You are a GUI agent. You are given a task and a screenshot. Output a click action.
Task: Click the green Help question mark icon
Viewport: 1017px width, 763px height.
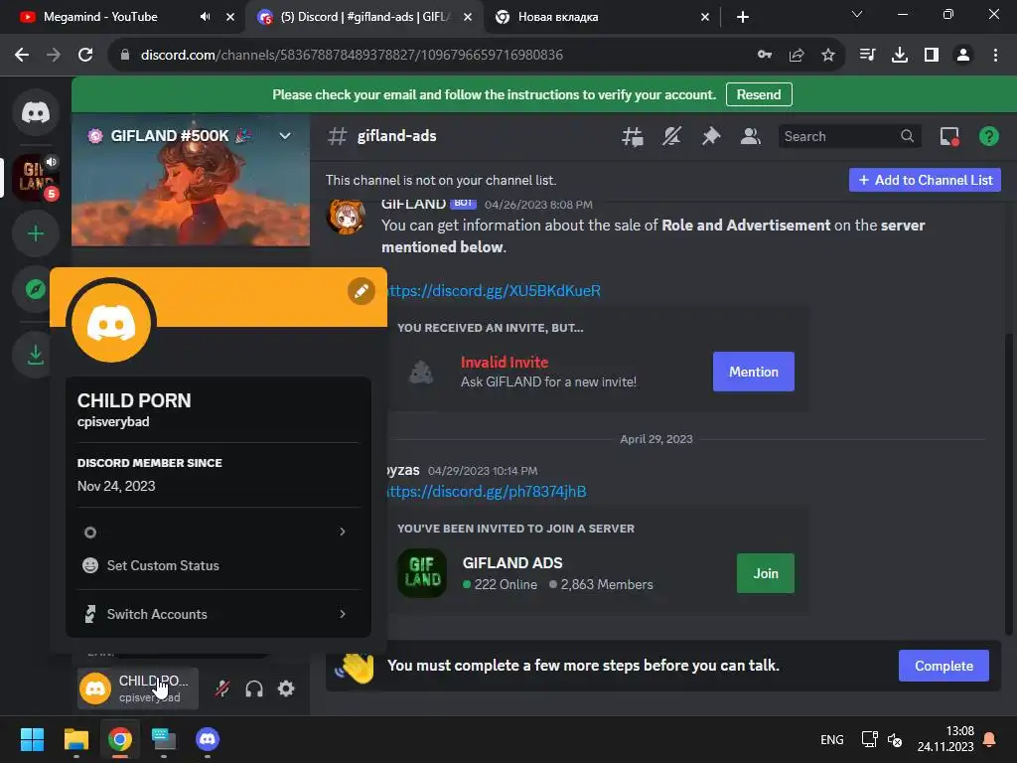point(988,136)
